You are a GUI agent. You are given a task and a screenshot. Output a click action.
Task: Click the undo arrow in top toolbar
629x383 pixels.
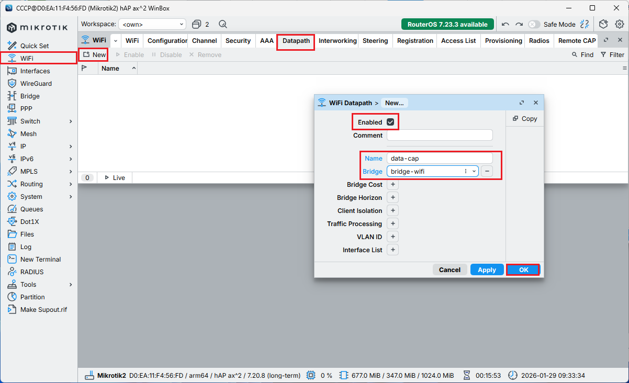point(505,24)
